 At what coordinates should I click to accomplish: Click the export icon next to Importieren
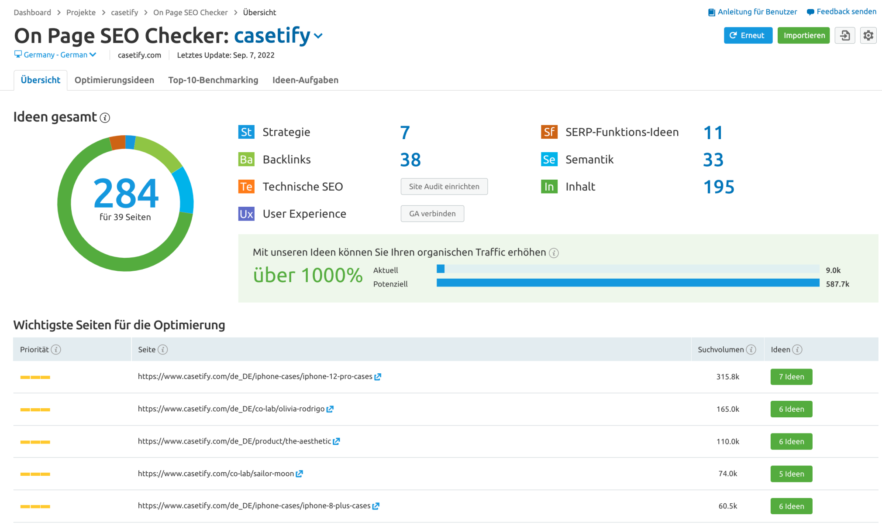pos(845,35)
